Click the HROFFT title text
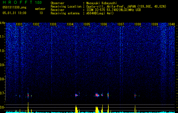178x113 pixels. [x=18, y=2]
